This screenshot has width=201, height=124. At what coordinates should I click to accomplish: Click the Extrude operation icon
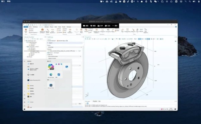point(86,30)
